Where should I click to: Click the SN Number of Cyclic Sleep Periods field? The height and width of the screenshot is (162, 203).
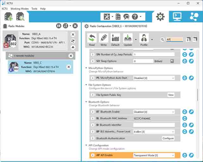(x=154, y=55)
